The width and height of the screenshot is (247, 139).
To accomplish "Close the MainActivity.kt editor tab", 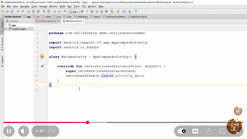I will click(83, 21).
